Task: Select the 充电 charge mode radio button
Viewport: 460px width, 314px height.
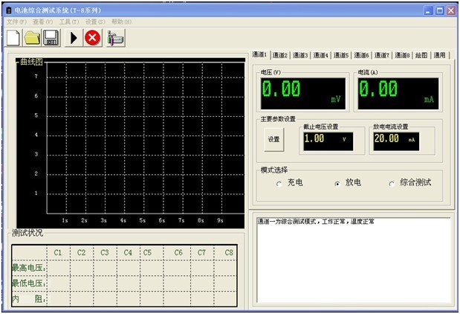Action: pos(279,183)
